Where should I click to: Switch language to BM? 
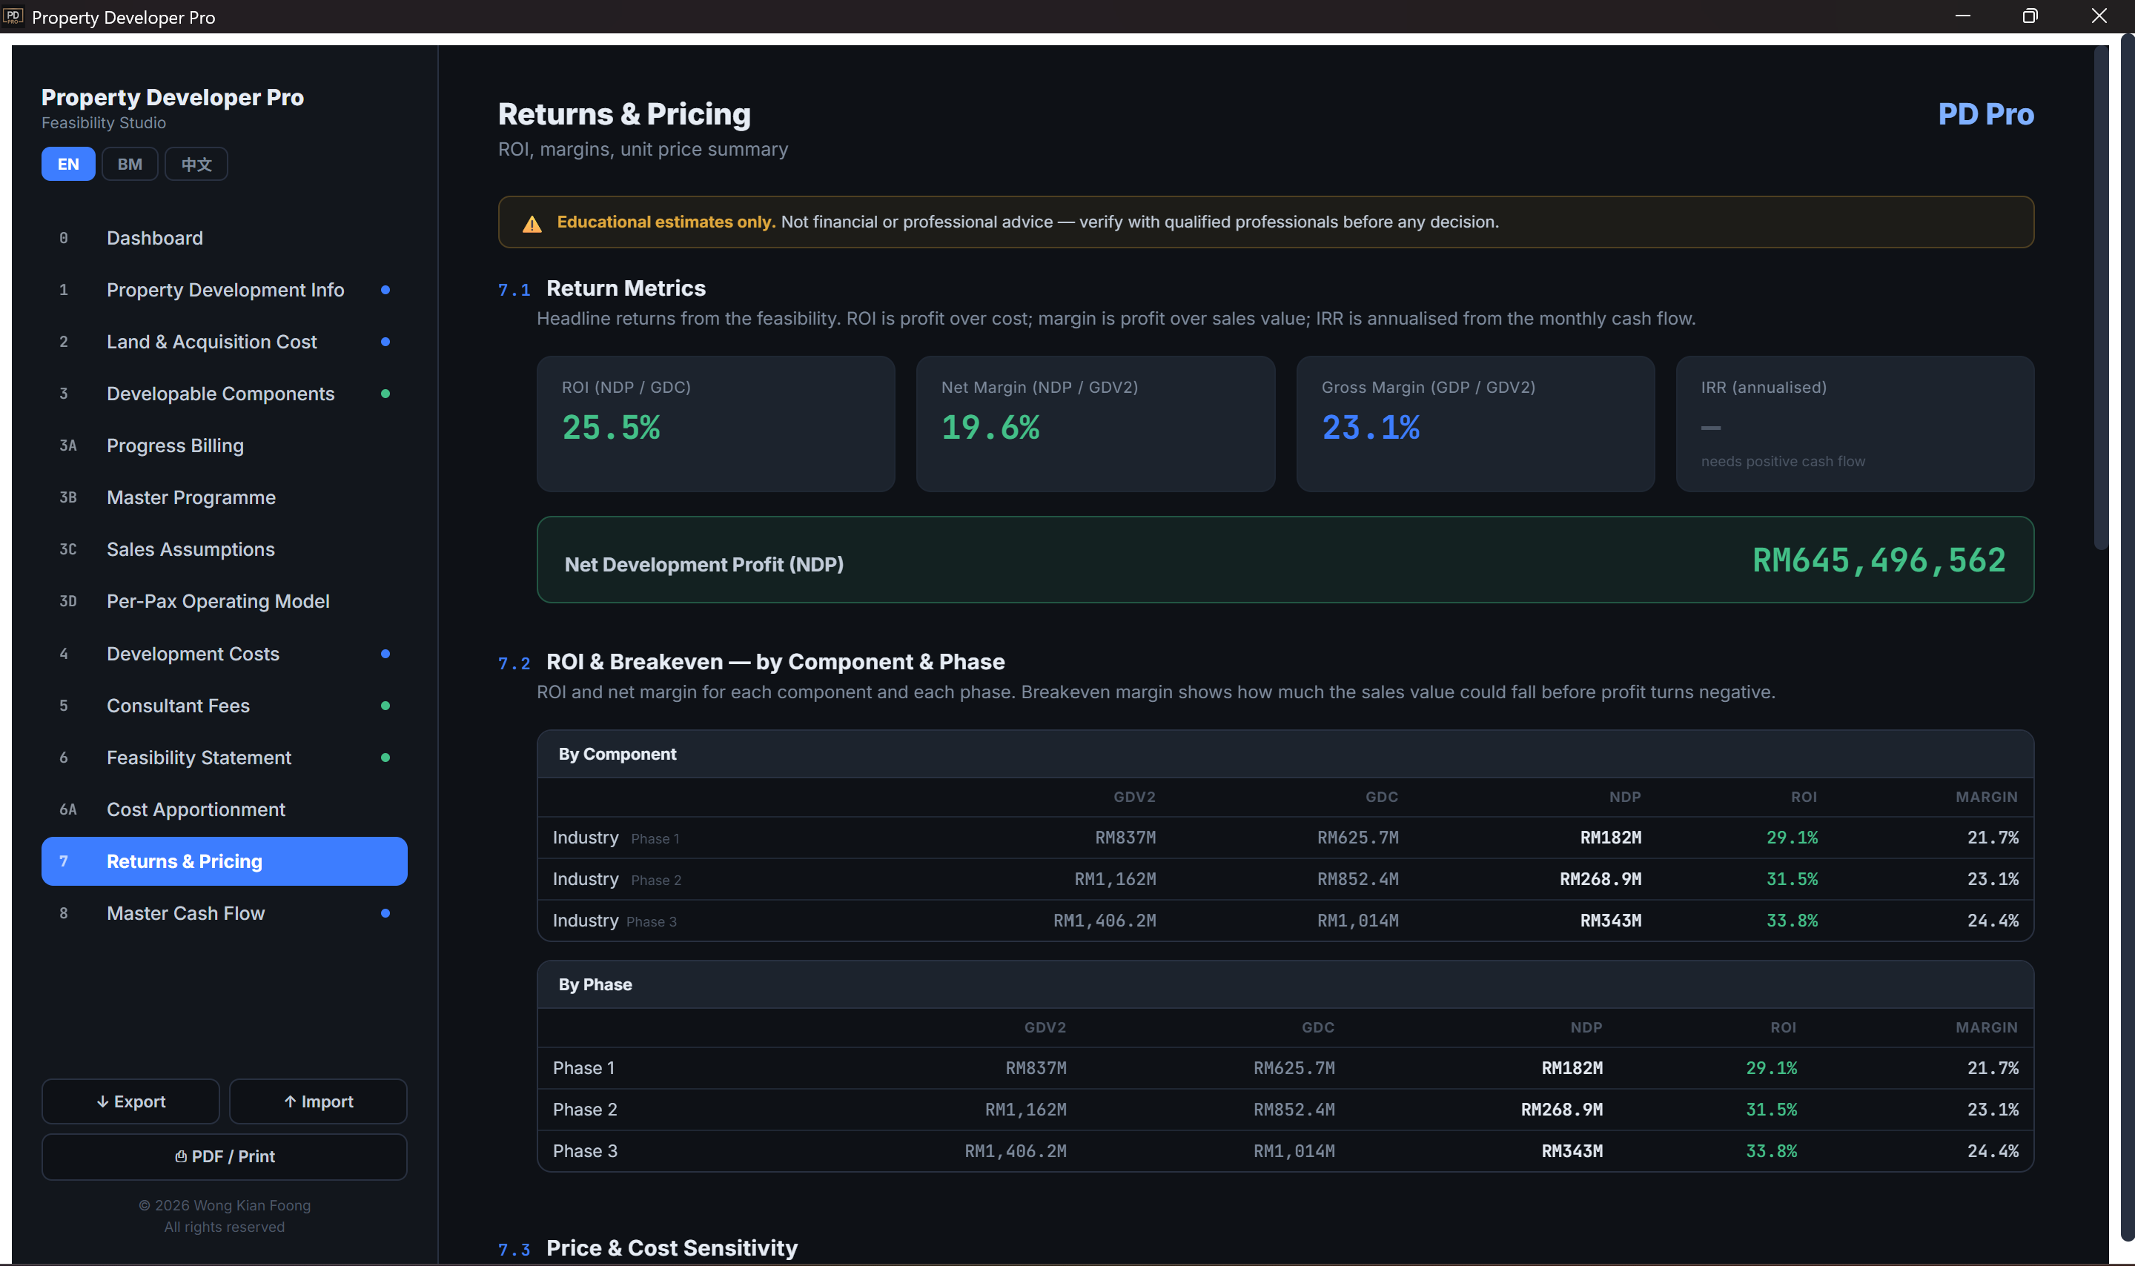point(130,164)
